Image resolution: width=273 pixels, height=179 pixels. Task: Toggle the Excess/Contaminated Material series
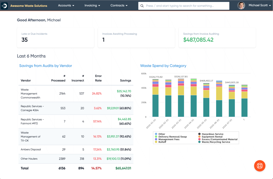(200, 140)
